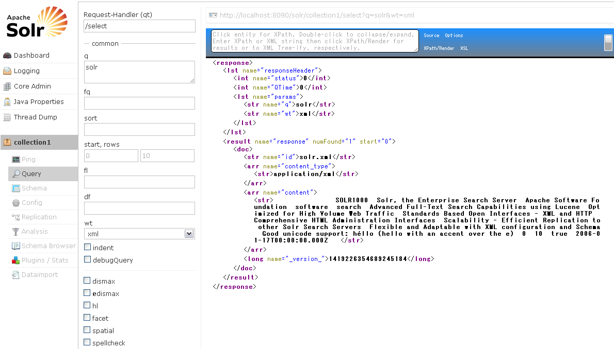Click the q query text area
614x349 pixels.
point(139,72)
